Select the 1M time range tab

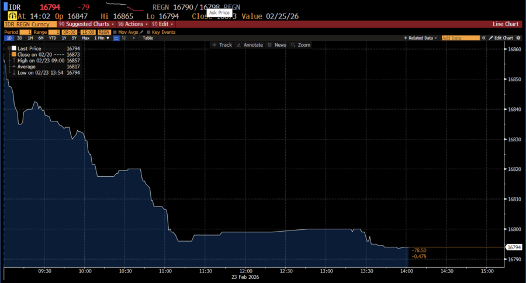coord(30,38)
